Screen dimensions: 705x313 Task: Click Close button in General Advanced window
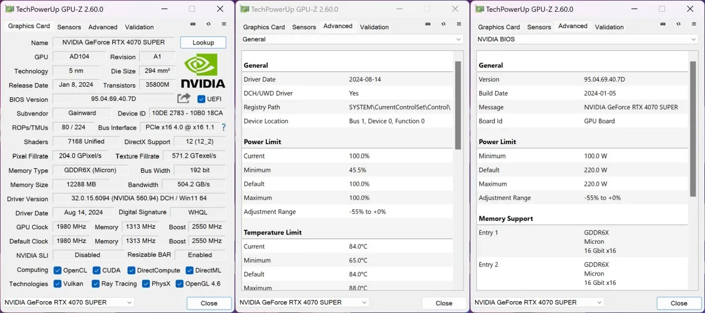point(444,303)
